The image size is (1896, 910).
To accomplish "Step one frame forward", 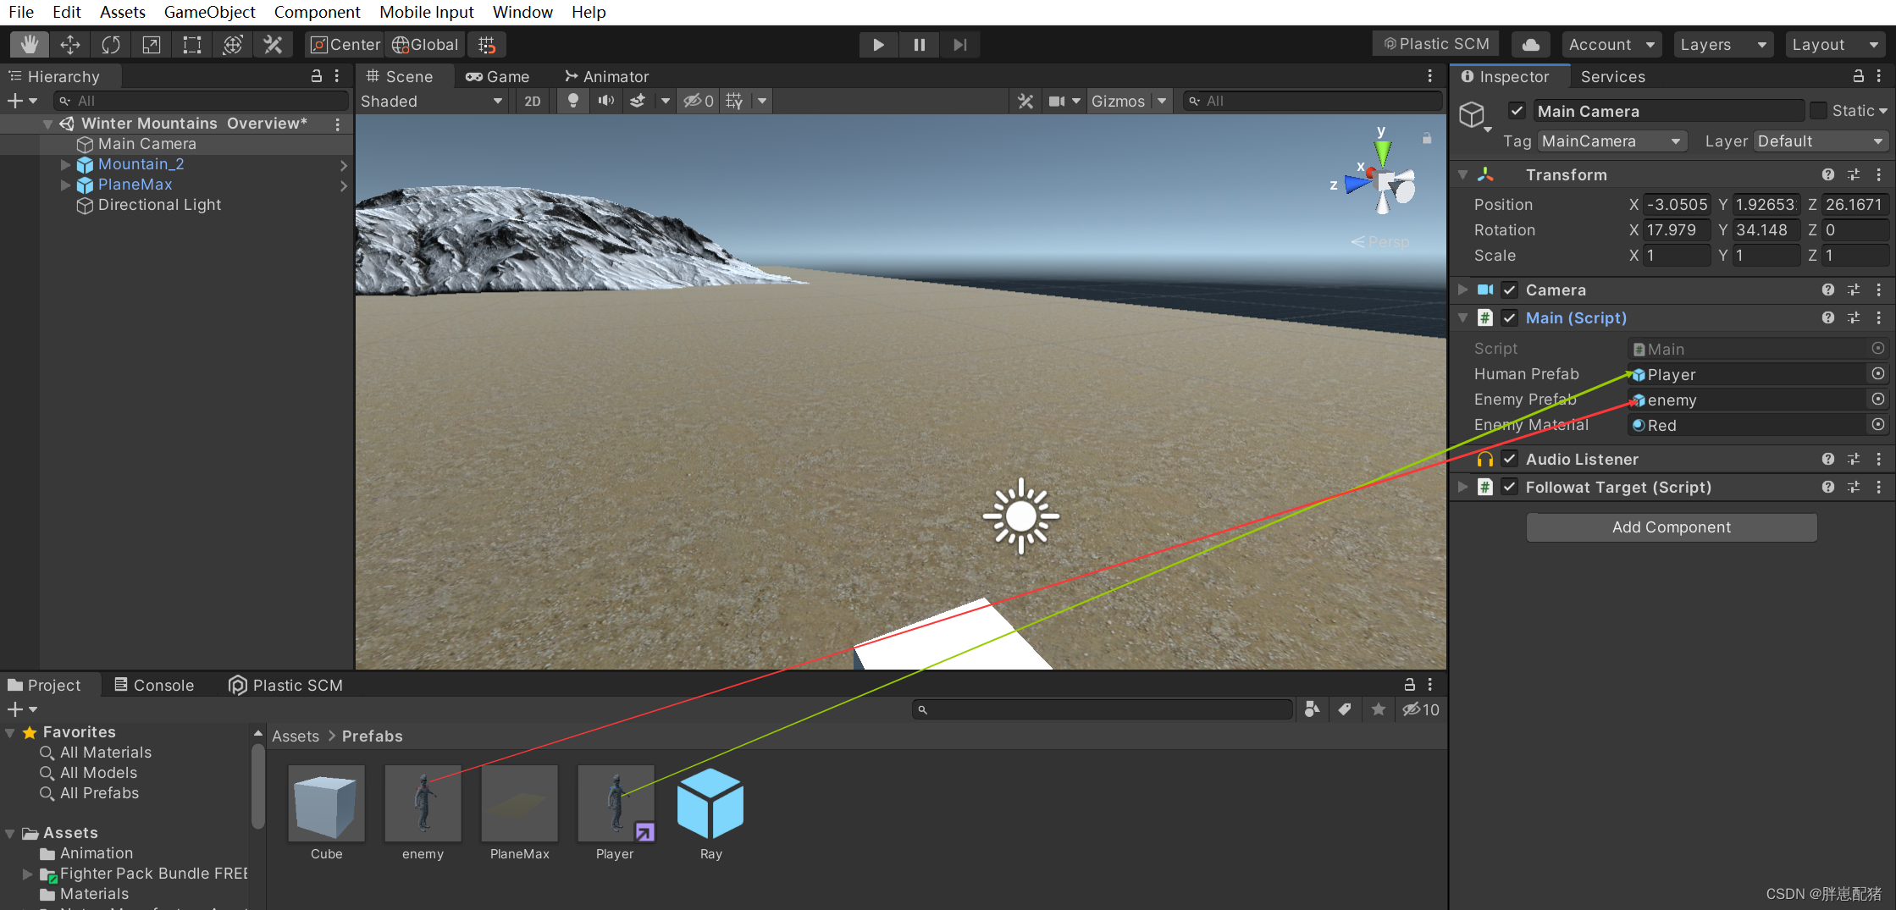I will click(x=959, y=44).
